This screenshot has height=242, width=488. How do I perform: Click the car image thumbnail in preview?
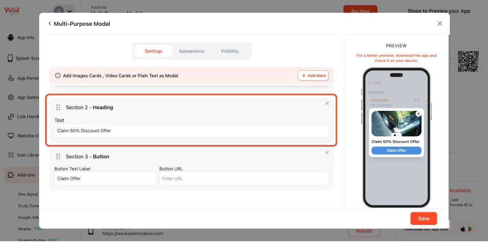[x=396, y=123]
